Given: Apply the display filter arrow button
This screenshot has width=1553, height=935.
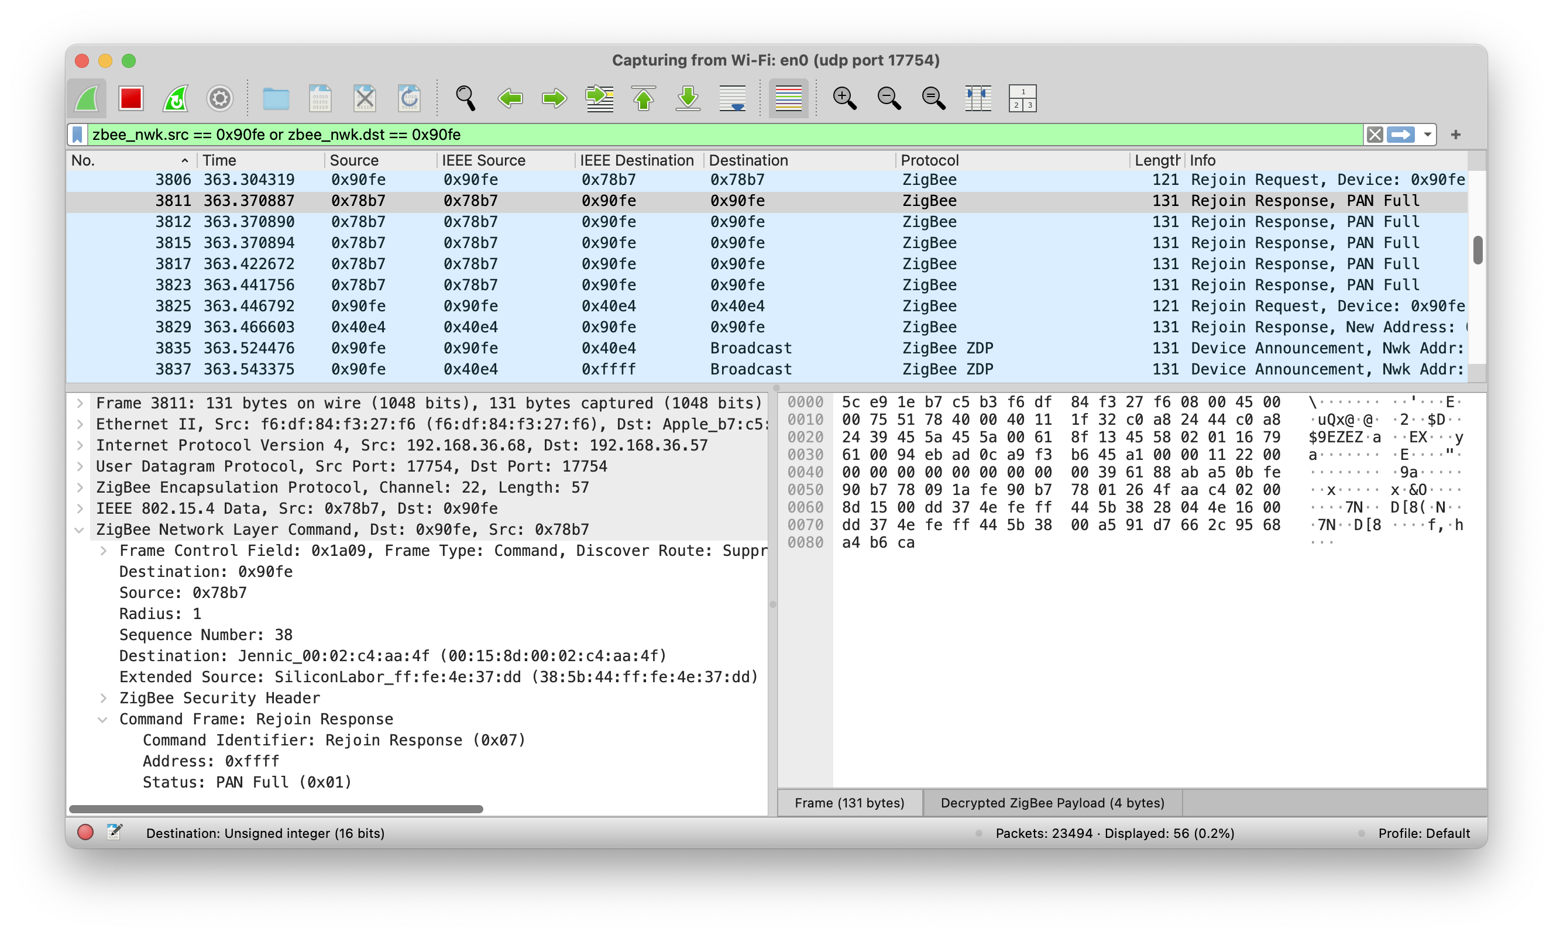Looking at the screenshot, I should [x=1400, y=135].
